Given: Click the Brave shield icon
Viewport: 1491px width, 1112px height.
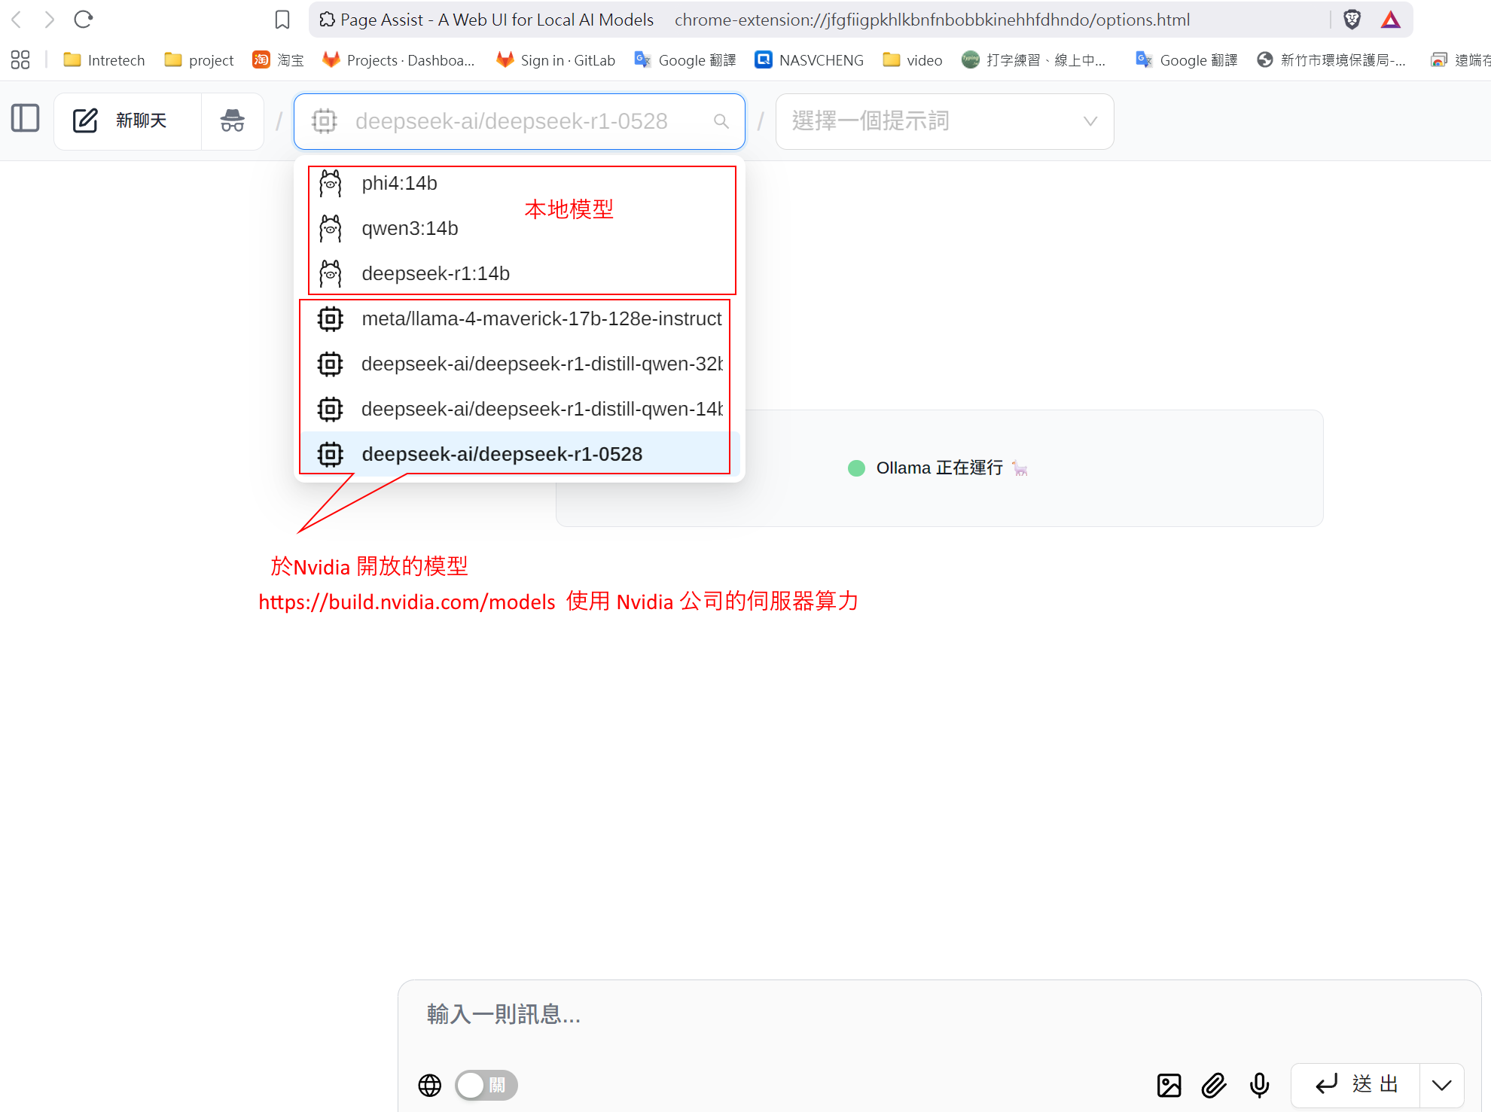Looking at the screenshot, I should click(1352, 20).
